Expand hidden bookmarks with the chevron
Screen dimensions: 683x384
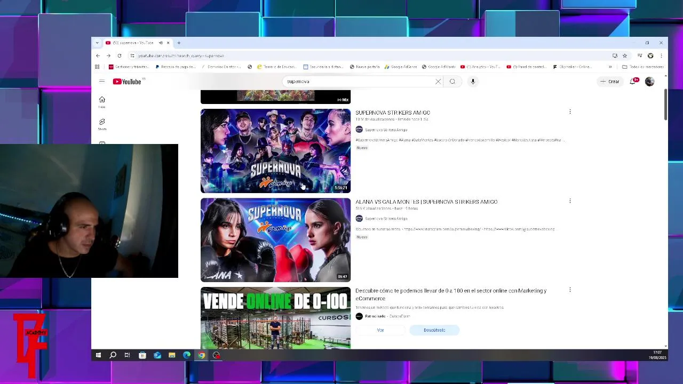pyautogui.click(x=610, y=67)
